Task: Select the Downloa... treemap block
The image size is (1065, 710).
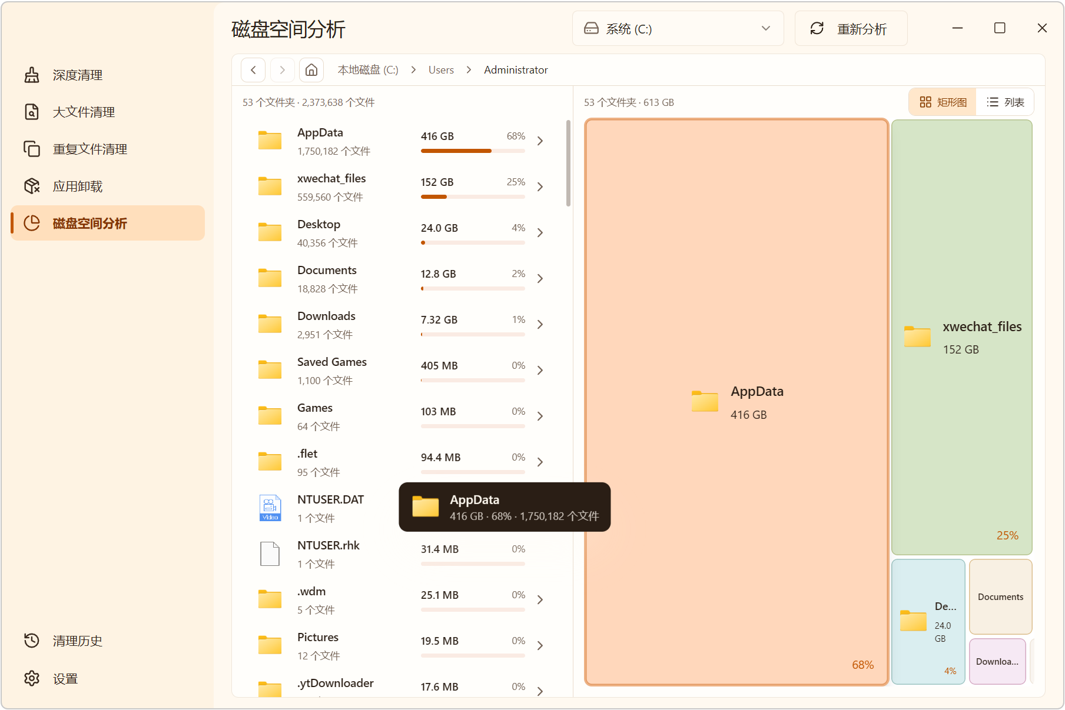Action: coord(997,661)
